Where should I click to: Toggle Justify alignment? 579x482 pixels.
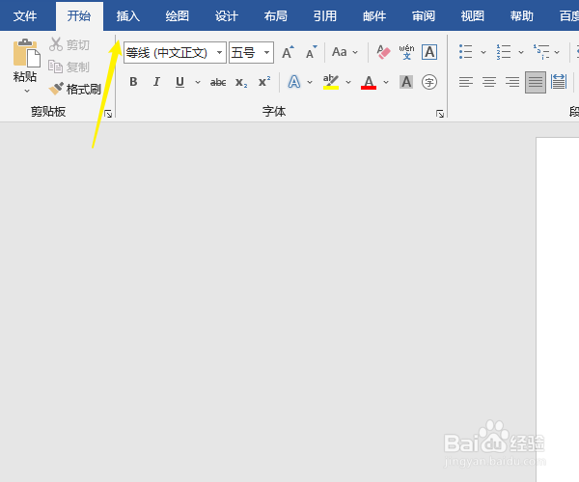pos(536,82)
